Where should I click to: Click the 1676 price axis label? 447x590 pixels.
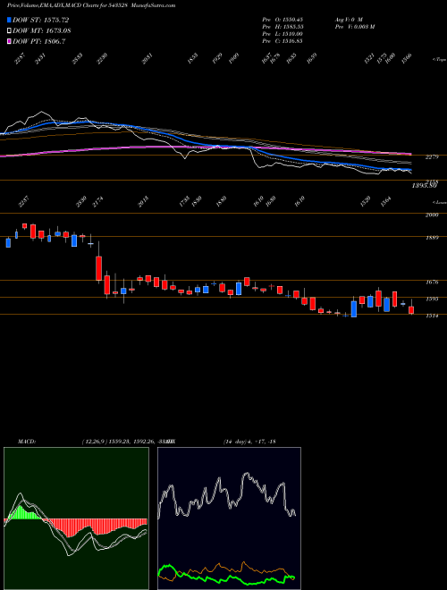(432, 282)
